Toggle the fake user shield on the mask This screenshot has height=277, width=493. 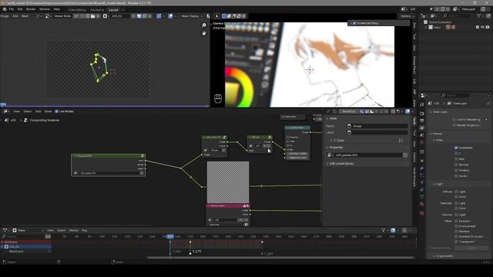139,16
